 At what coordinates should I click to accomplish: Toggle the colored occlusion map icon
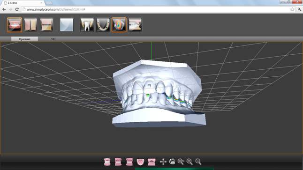coord(119,25)
